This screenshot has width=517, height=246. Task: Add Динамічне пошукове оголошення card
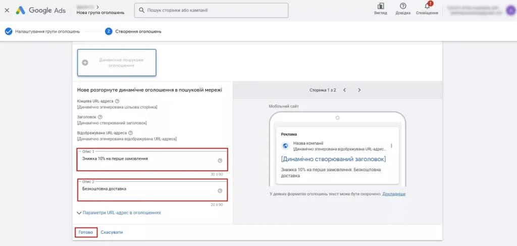(x=117, y=63)
